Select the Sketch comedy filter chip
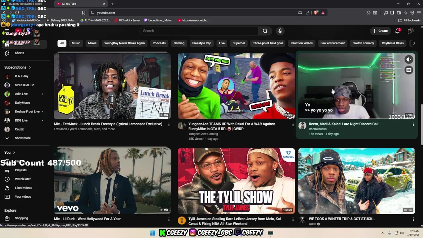423x238 pixels. coord(363,43)
